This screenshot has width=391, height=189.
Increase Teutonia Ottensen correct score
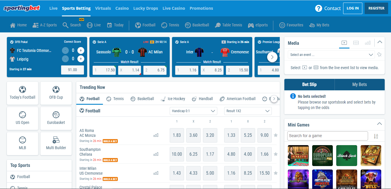[81, 50]
